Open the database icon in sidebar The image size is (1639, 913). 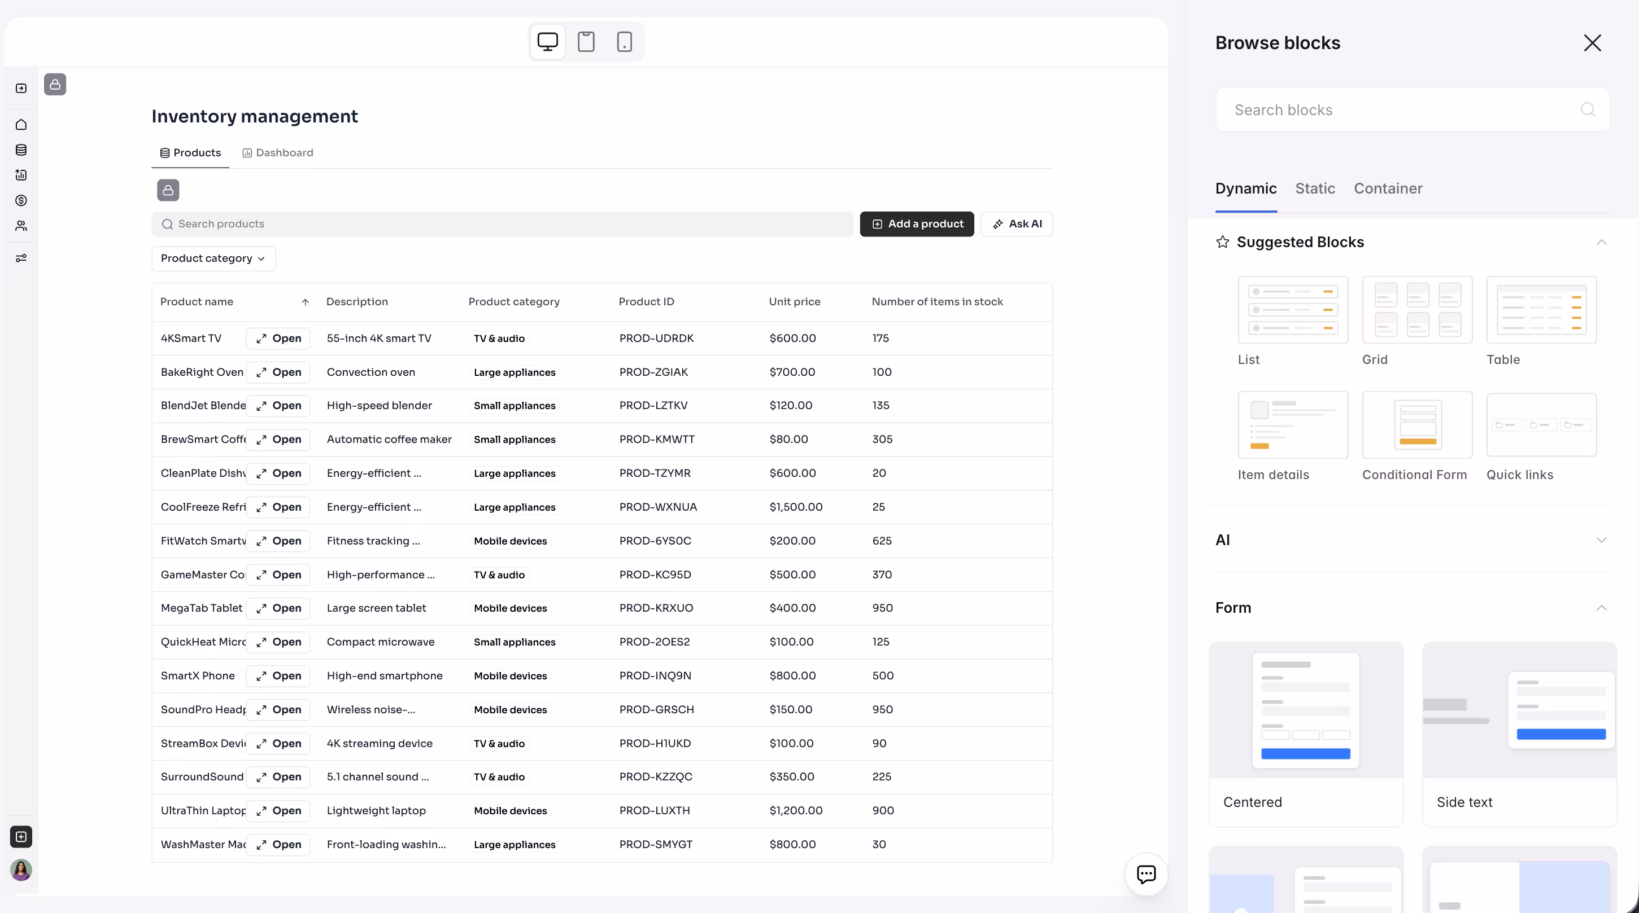21,150
